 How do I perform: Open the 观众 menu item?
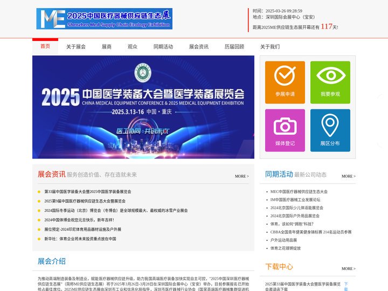click(133, 46)
